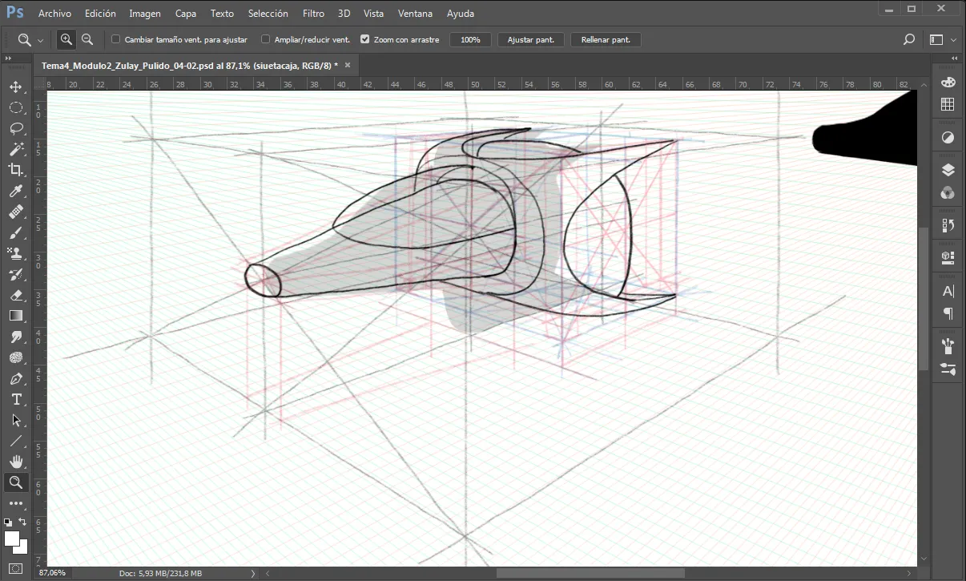Click the foreground color swatch
The height and width of the screenshot is (581, 966).
click(11, 539)
